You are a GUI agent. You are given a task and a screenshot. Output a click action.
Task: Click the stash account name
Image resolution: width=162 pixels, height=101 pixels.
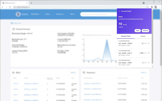click(x=120, y=17)
